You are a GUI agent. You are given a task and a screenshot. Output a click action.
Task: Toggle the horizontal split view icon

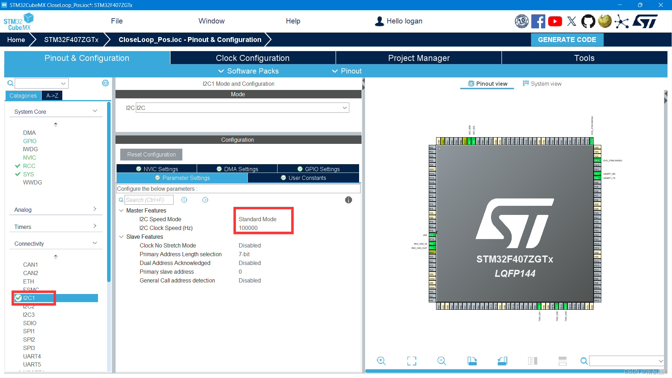562,361
